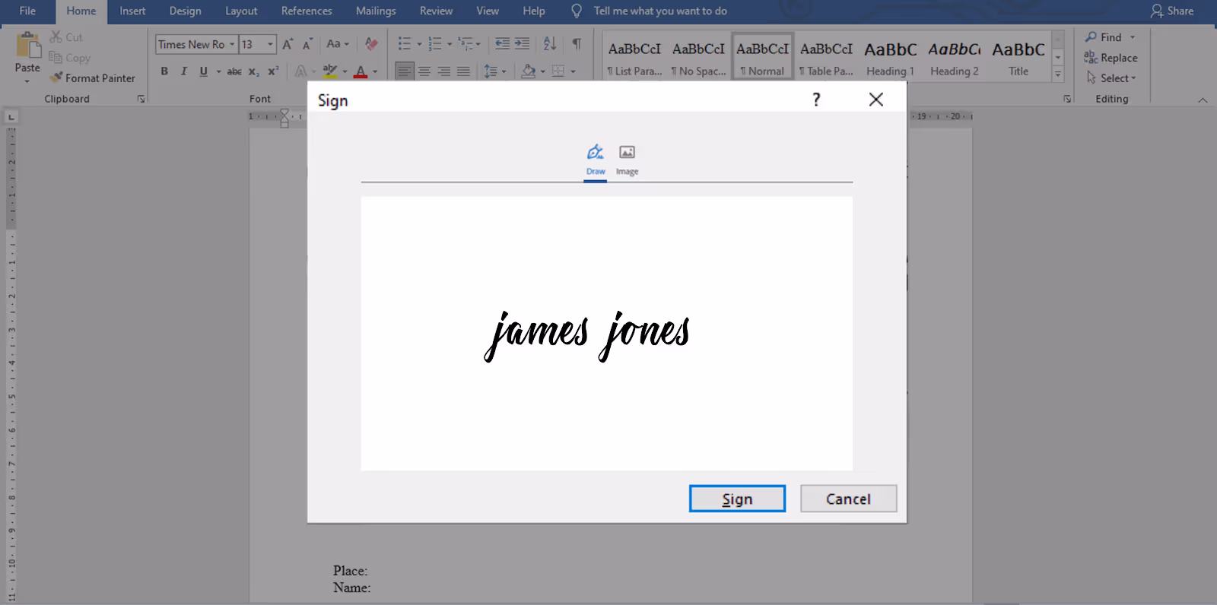
Task: Toggle show paragraph marks
Action: pyautogui.click(x=577, y=43)
